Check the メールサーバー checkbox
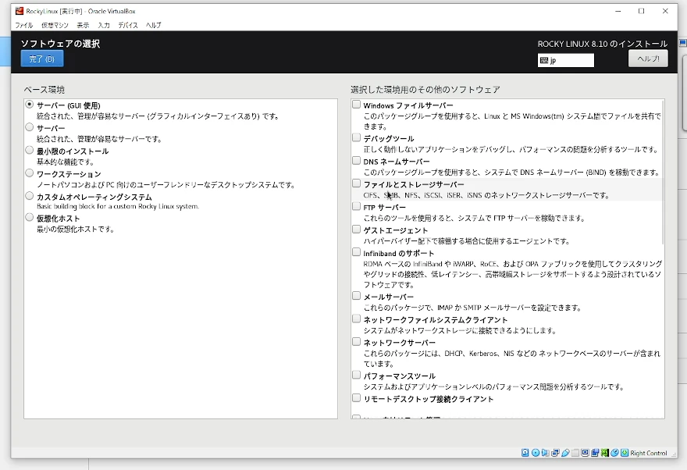687x470 pixels. point(356,296)
